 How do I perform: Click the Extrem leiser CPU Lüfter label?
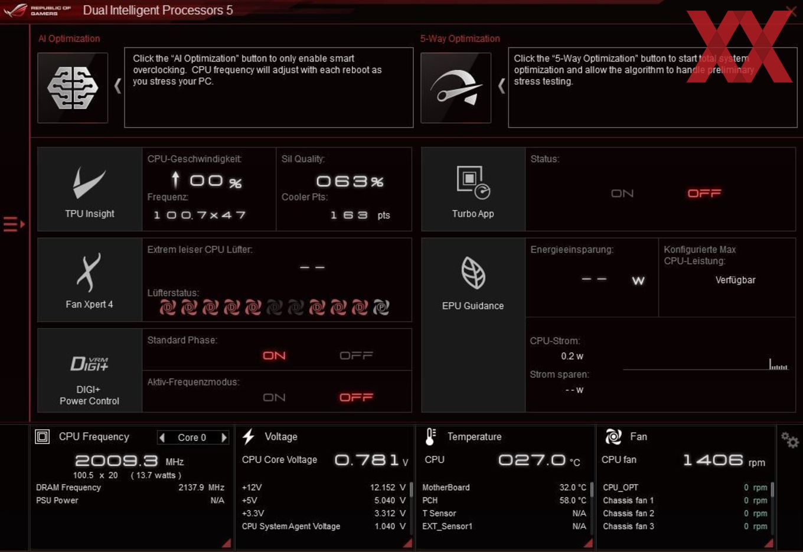[x=200, y=250]
